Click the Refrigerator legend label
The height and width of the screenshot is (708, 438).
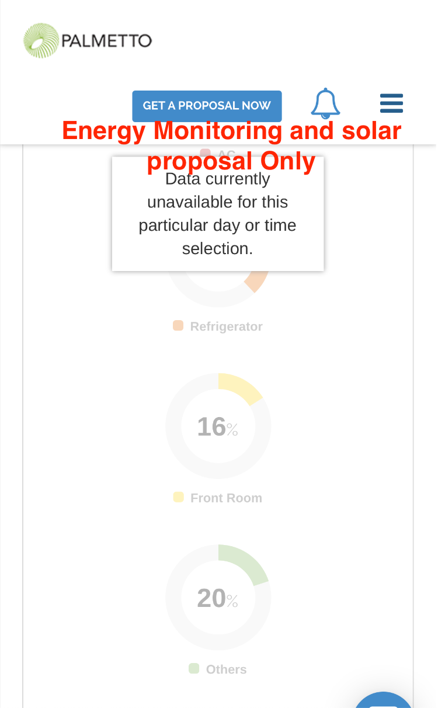click(226, 327)
